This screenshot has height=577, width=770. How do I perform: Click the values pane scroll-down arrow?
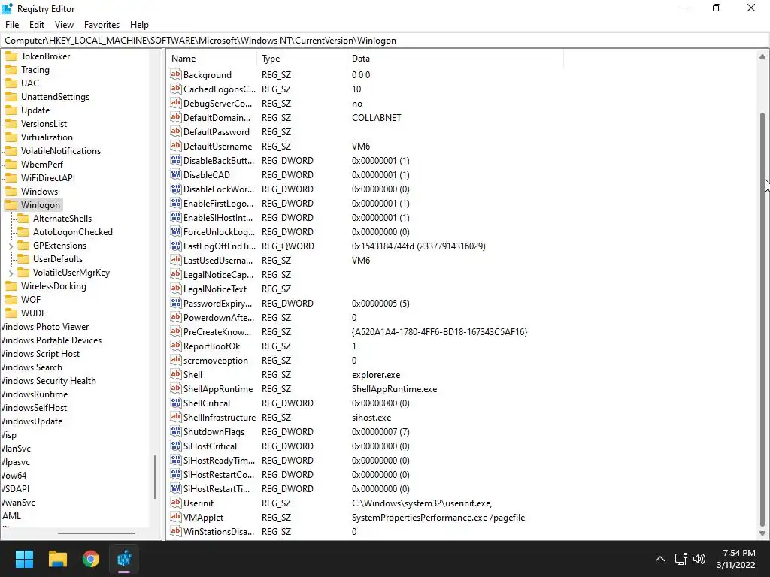coord(762,533)
